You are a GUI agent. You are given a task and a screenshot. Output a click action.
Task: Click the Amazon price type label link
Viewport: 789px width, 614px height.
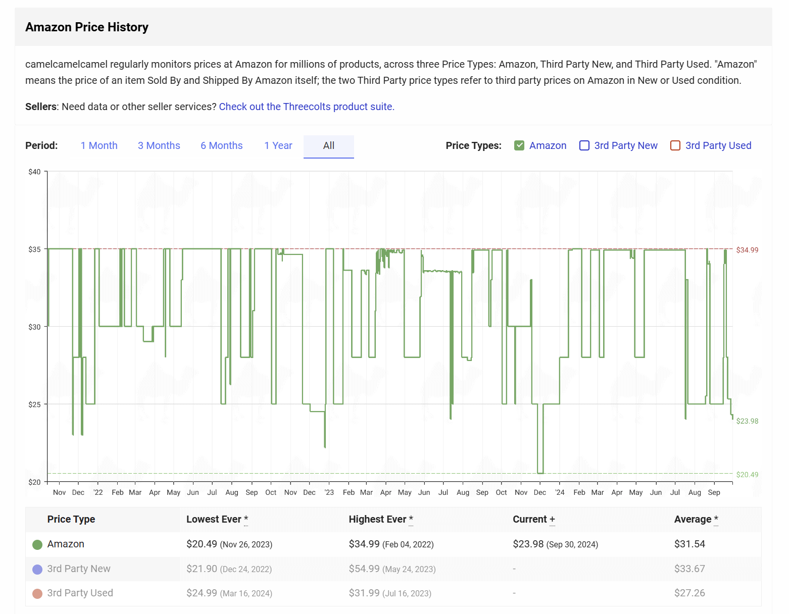[x=548, y=145]
